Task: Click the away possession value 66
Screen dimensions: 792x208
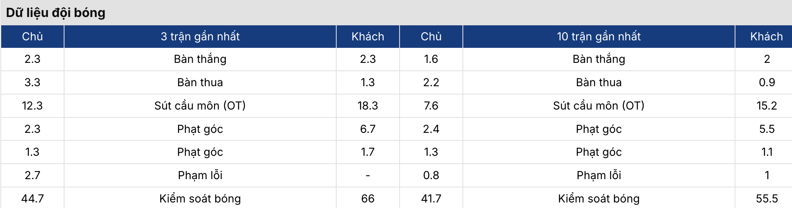Action: click(x=368, y=199)
